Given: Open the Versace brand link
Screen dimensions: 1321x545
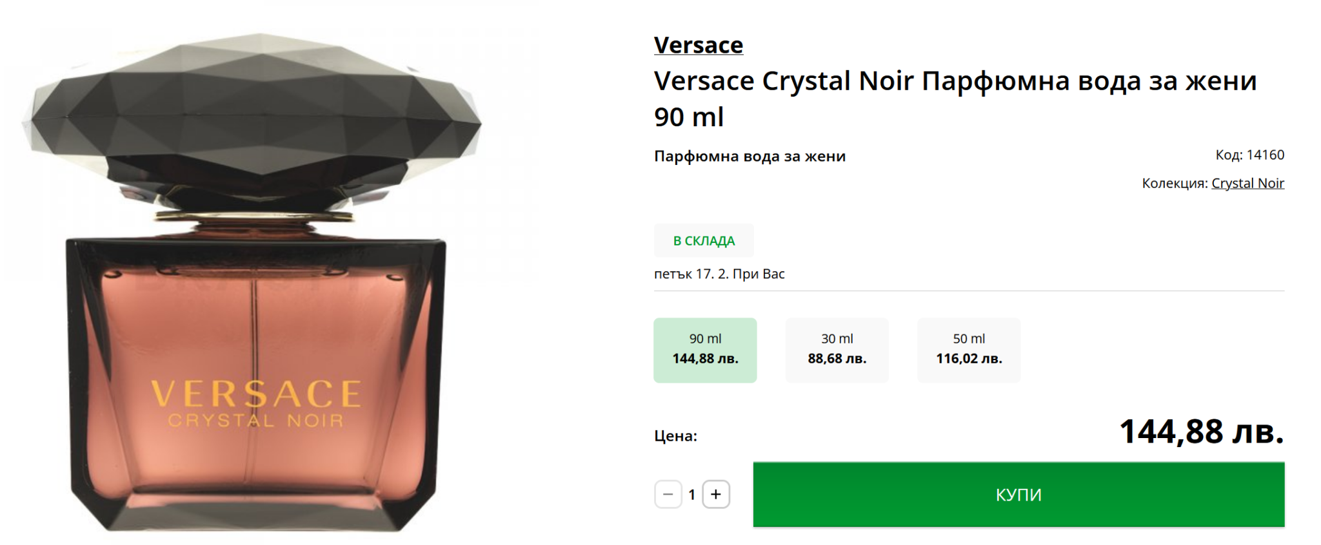Looking at the screenshot, I should pyautogui.click(x=698, y=45).
